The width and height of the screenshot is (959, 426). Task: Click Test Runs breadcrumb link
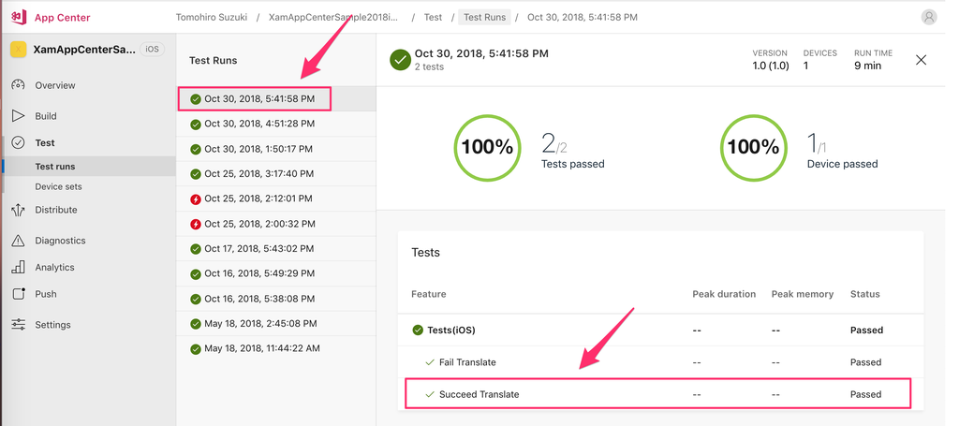click(x=484, y=17)
